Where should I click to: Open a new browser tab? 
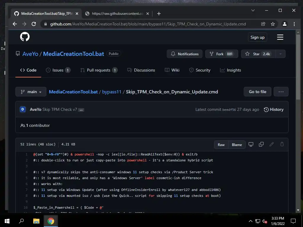click(x=159, y=14)
